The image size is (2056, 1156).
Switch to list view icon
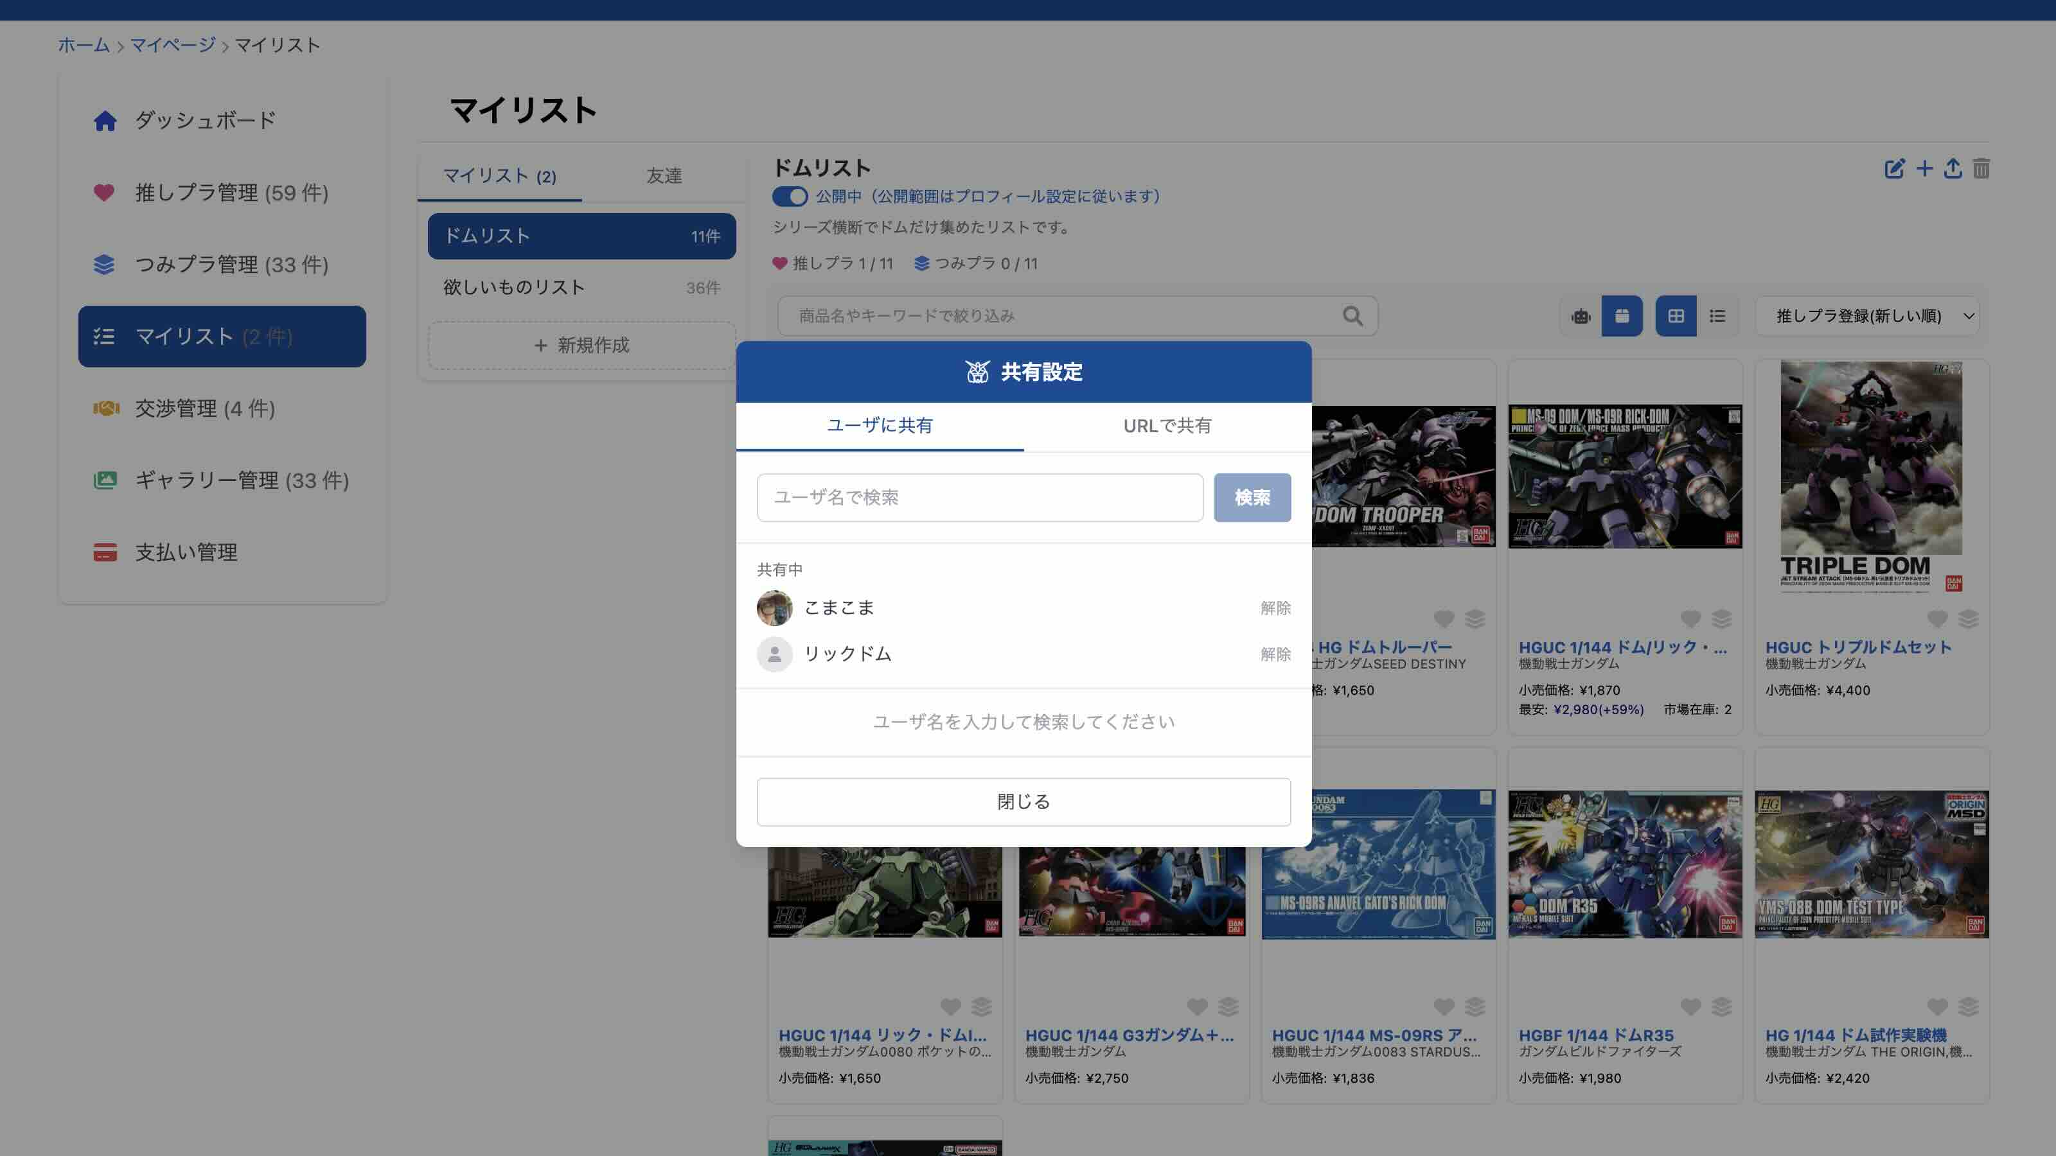(x=1717, y=316)
